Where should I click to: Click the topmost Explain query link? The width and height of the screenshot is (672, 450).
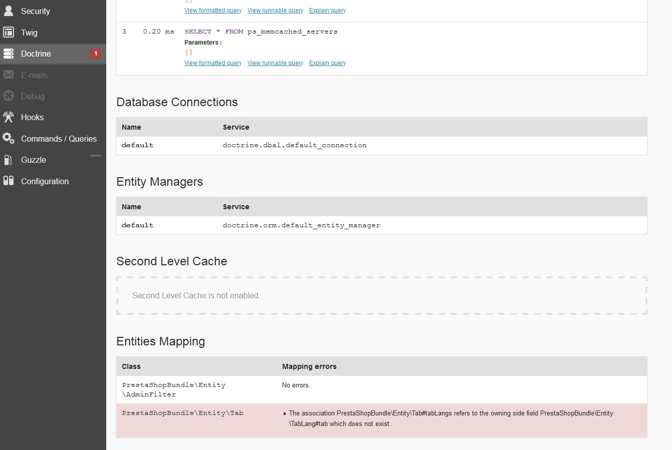327,10
